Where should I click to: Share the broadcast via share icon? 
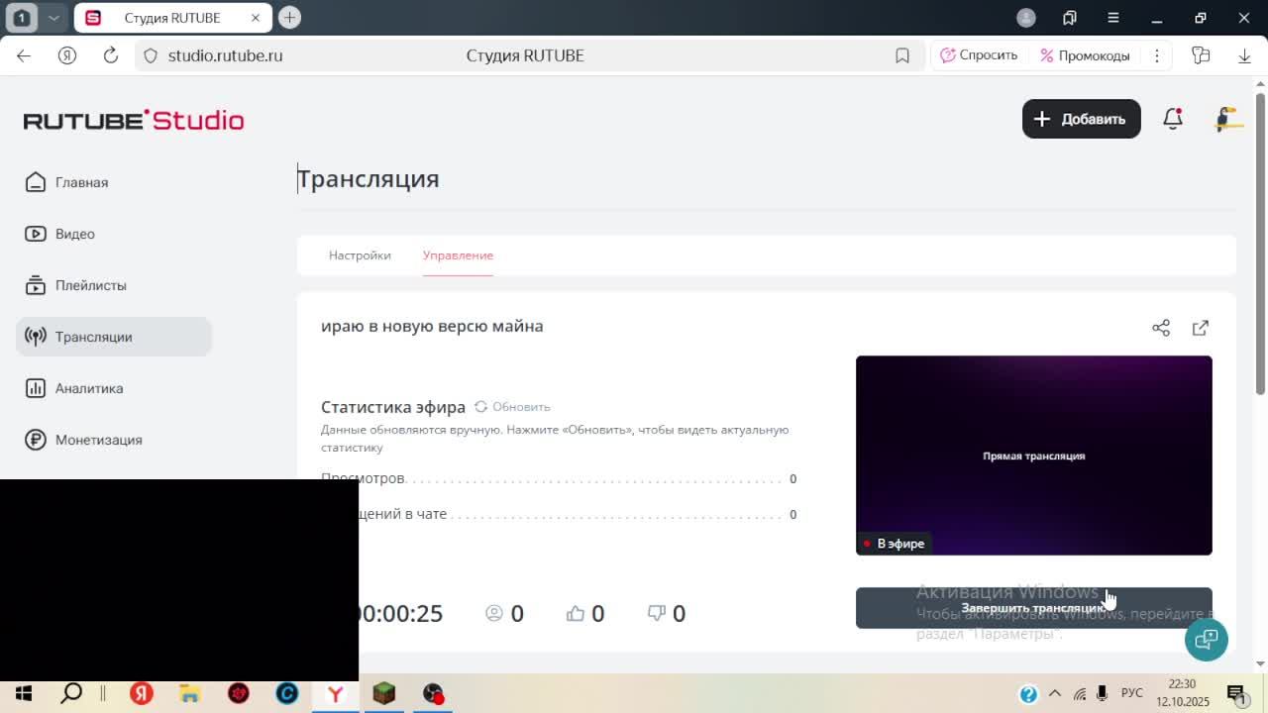point(1161,328)
